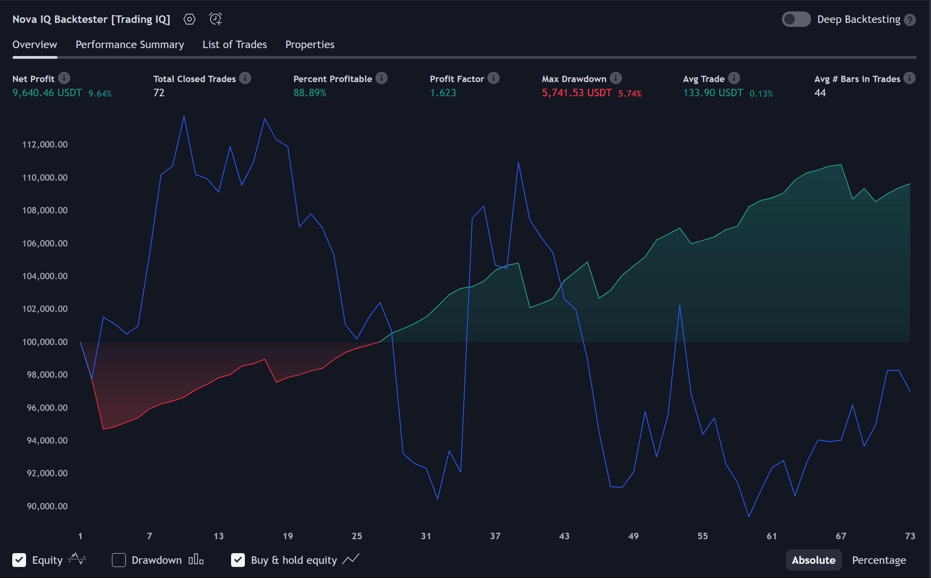
Task: Click the Deep Backtesting help icon
Action: click(x=910, y=20)
